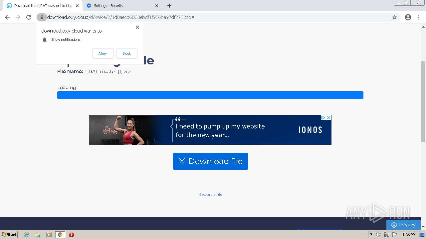Open the Report a file link
Viewport: 426px width, 239px height.
[x=210, y=195]
